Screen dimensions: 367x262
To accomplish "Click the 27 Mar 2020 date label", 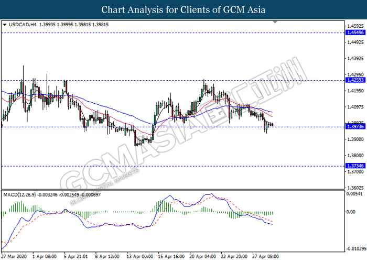I will (14, 256).
